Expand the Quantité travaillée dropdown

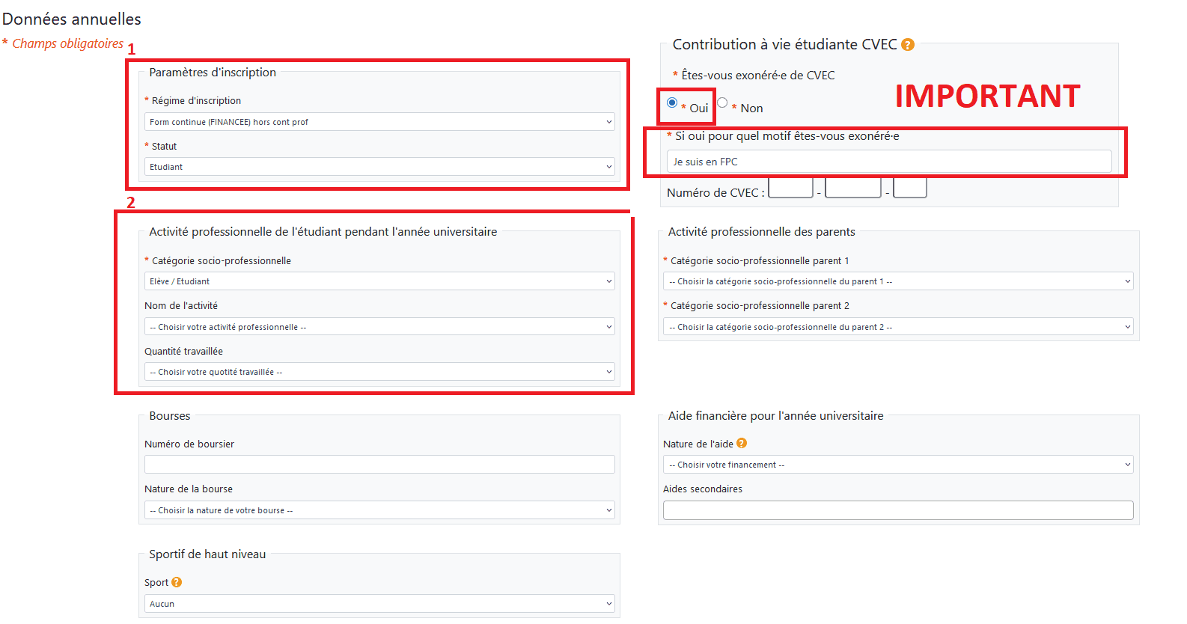pyautogui.click(x=379, y=372)
